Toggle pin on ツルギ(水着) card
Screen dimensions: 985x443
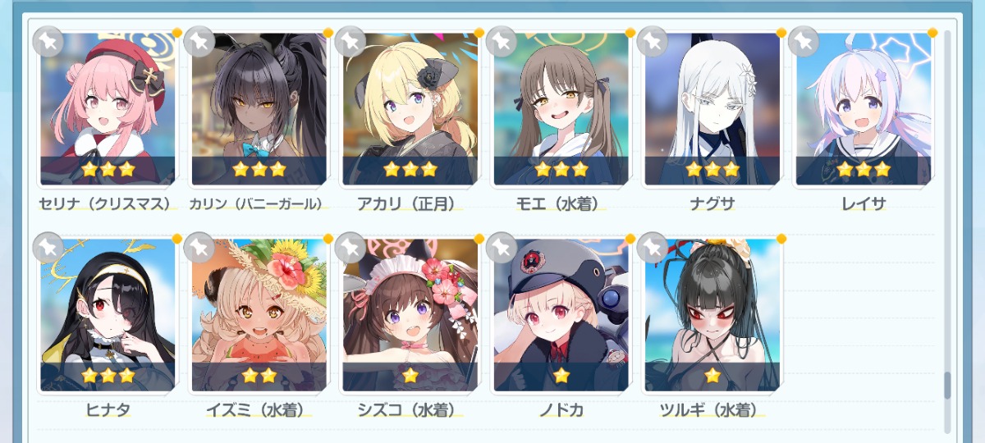click(653, 248)
